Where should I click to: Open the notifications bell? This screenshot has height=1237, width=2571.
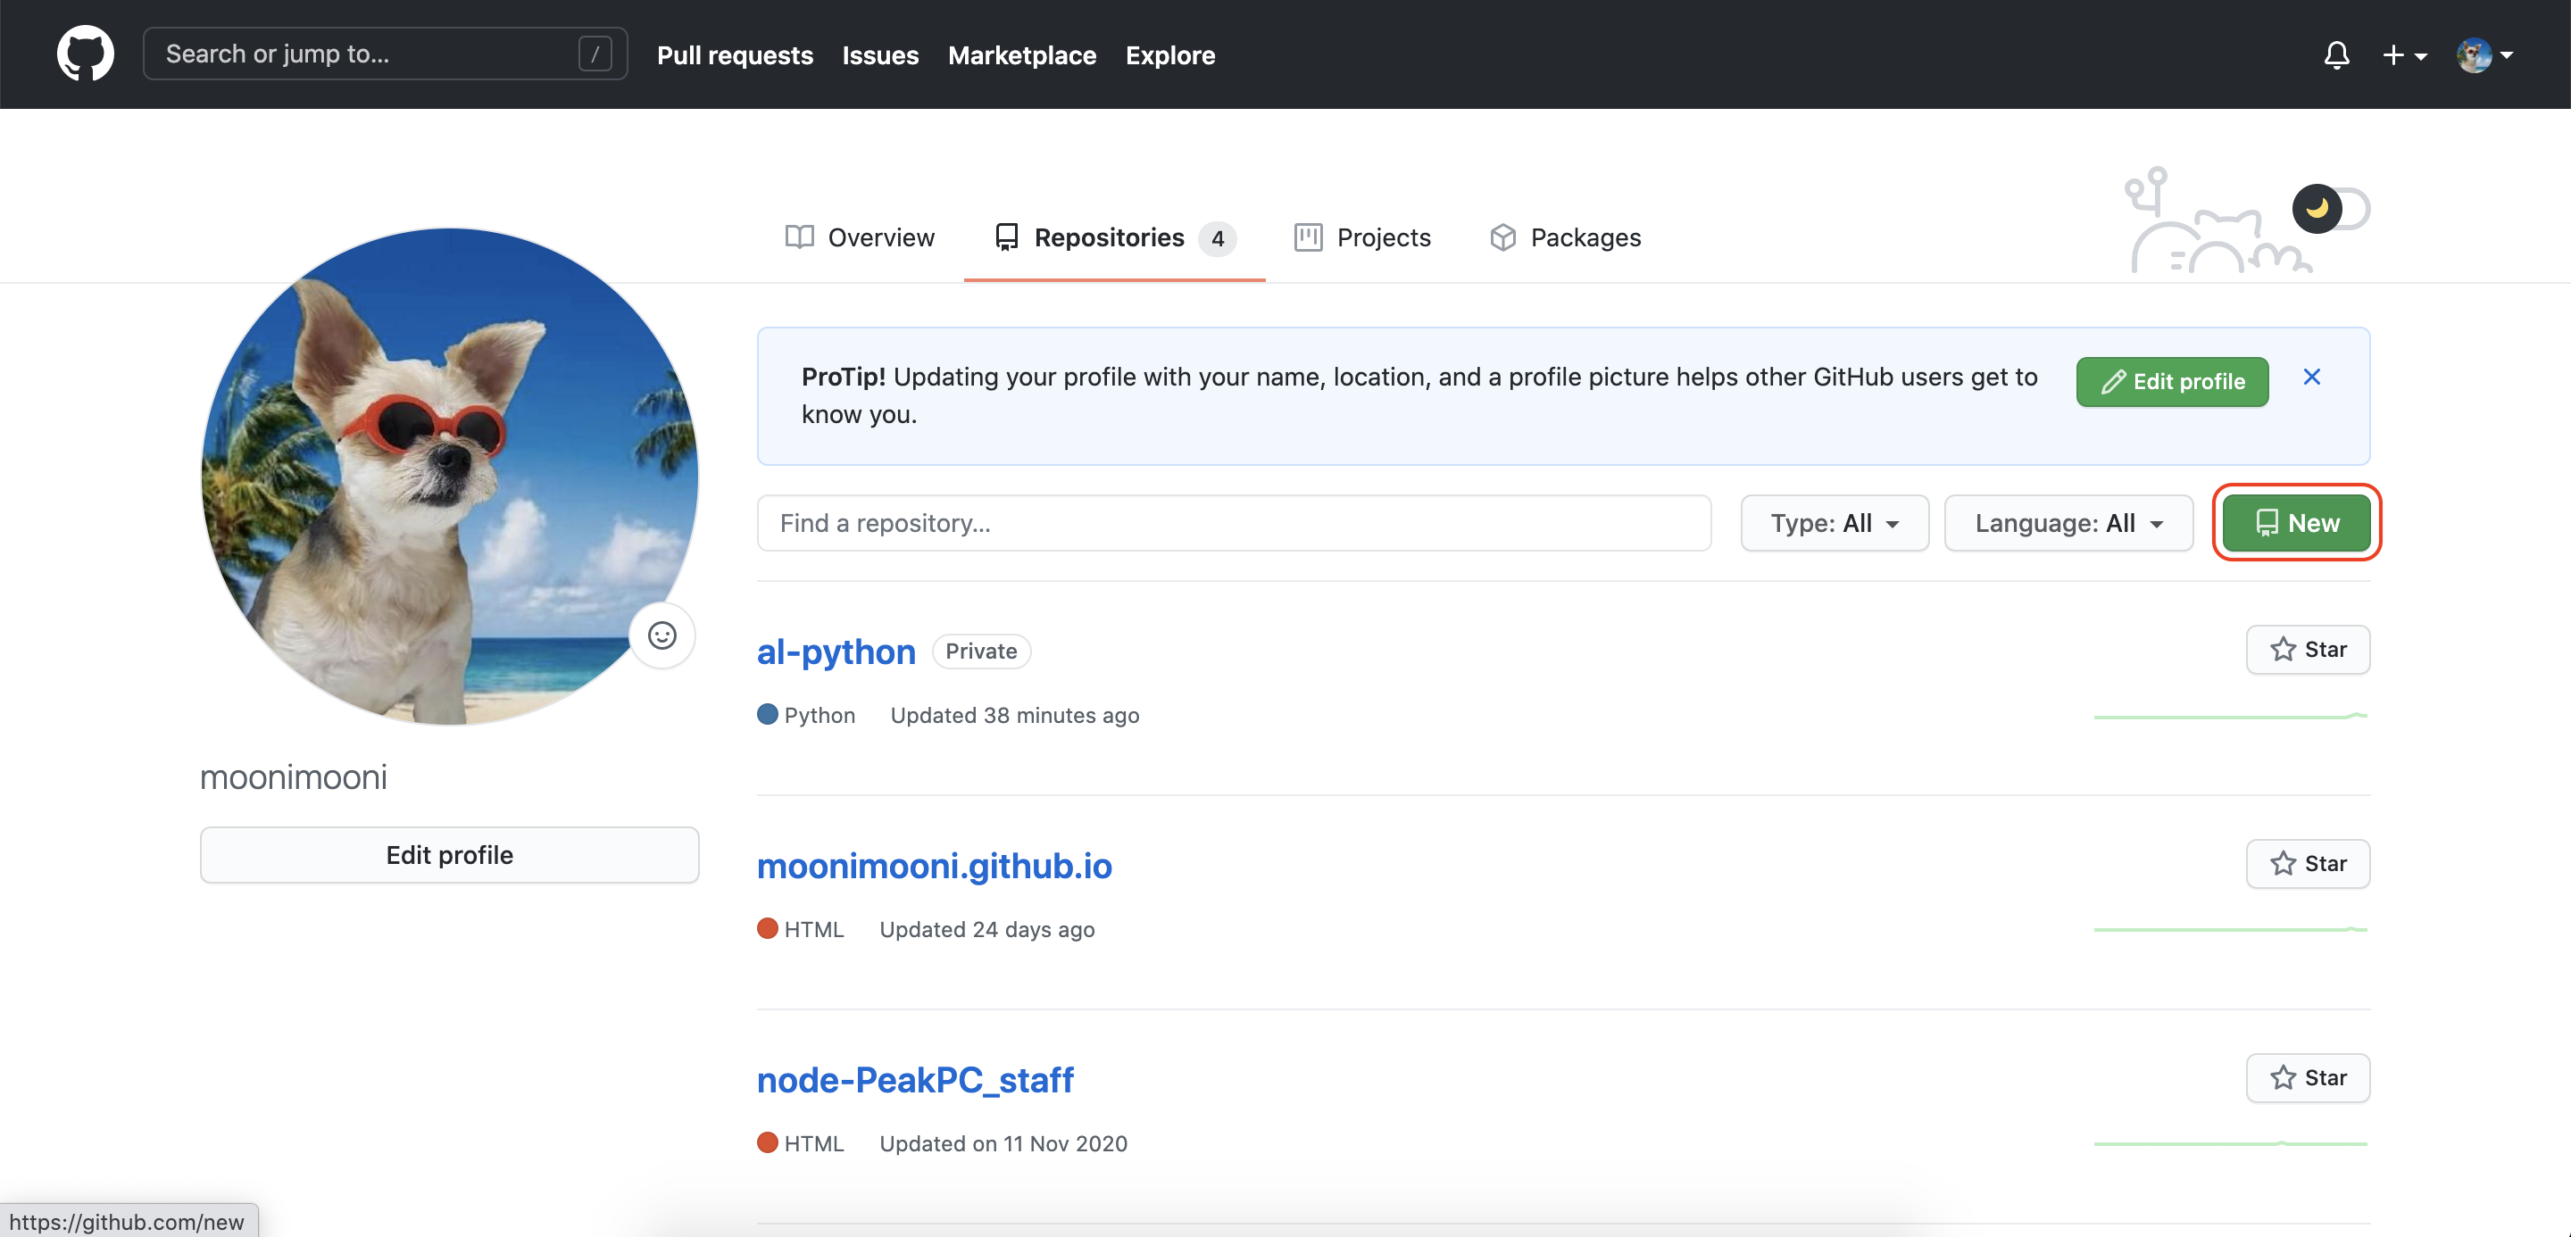click(x=2335, y=54)
